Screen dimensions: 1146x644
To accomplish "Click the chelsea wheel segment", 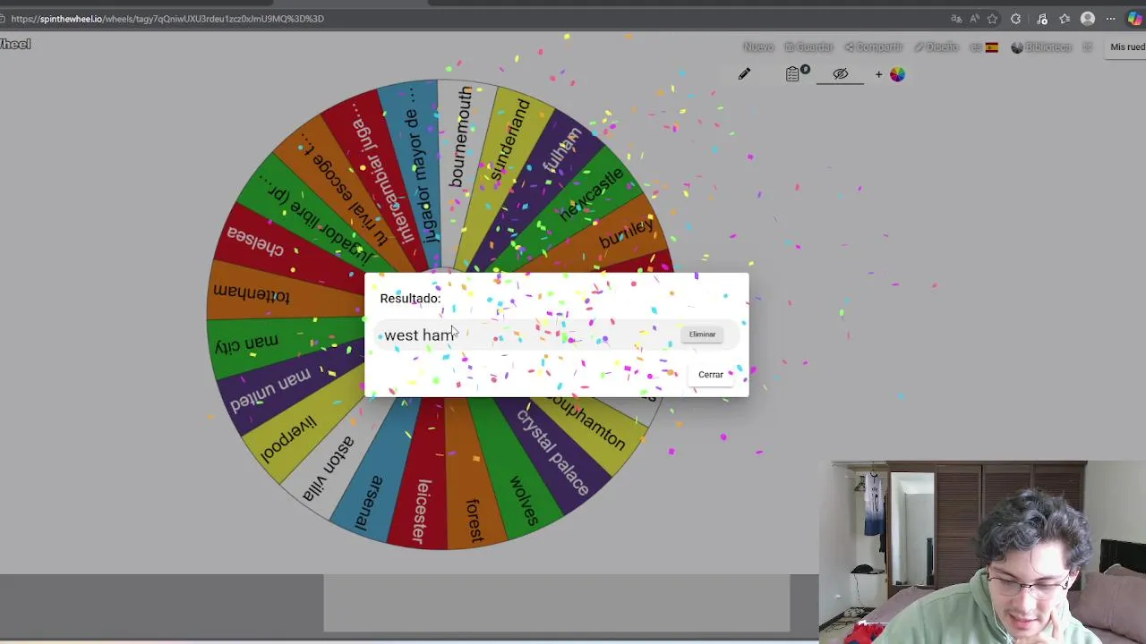I will 255,241.
